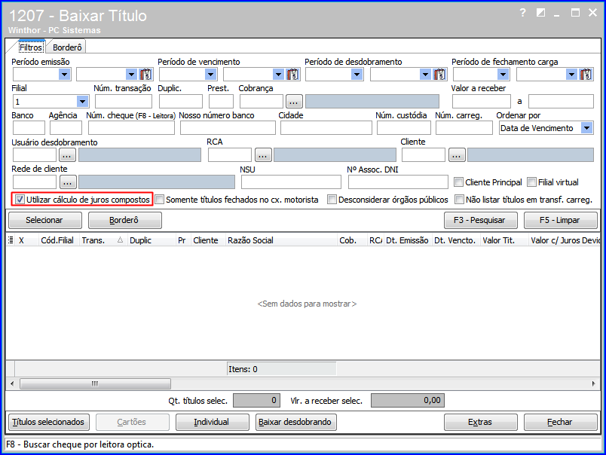This screenshot has height=455, width=606.
Task: Click F3 - Pesquisar button
Action: click(480, 220)
